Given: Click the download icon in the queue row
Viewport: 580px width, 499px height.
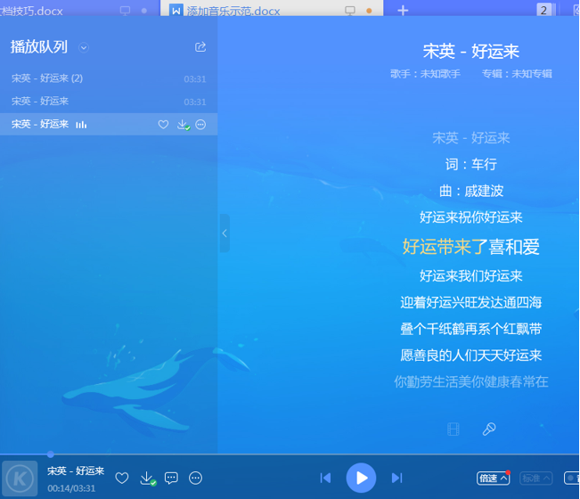Looking at the screenshot, I should (184, 125).
